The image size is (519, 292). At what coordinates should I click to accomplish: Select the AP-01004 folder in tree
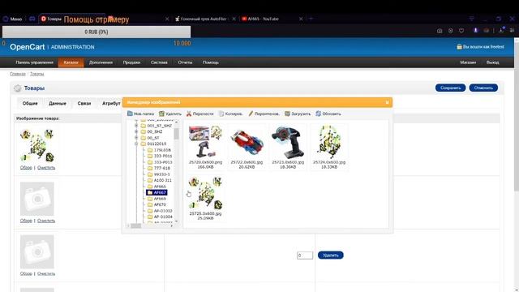(160, 217)
